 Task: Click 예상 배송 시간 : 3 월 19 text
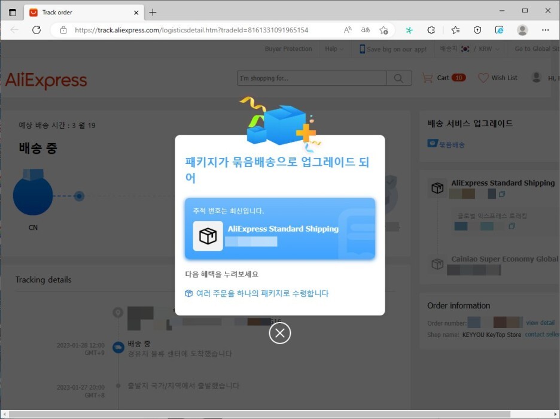click(57, 125)
